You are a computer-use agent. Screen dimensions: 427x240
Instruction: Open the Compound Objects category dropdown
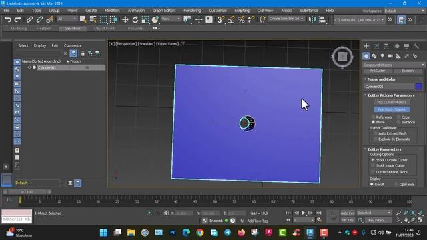coord(394,65)
